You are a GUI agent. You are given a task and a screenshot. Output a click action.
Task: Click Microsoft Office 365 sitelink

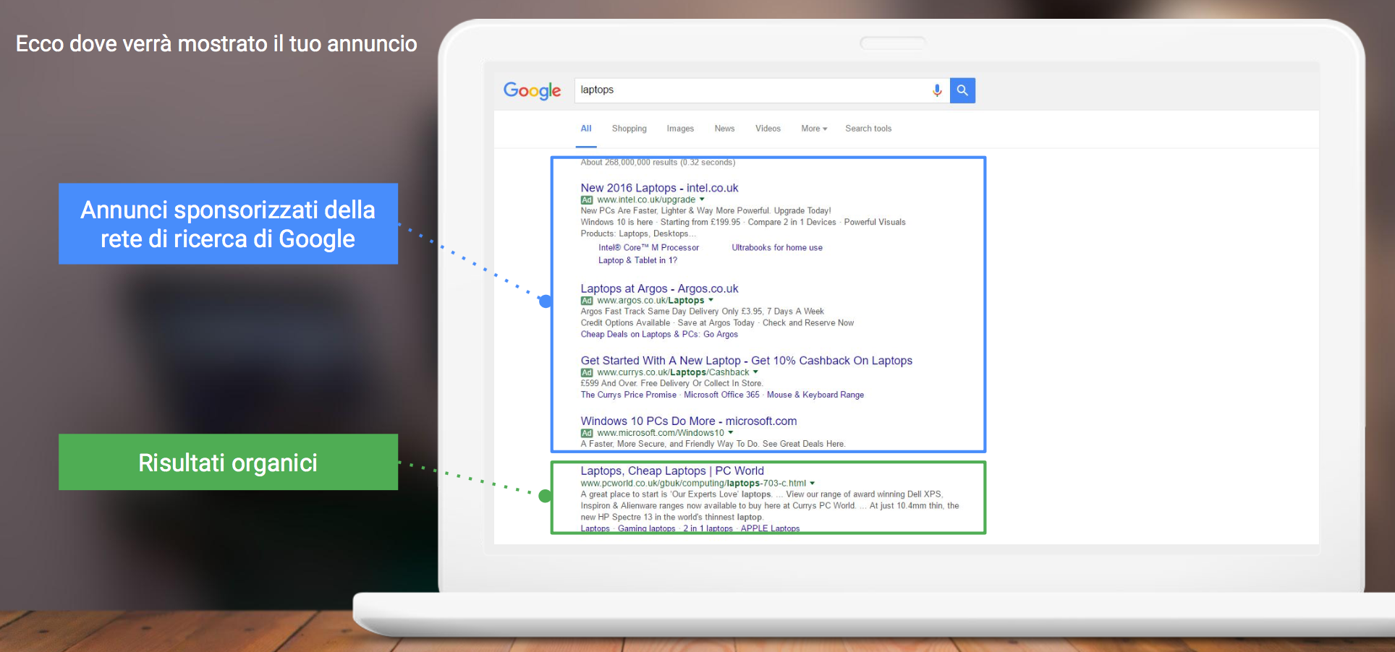tap(721, 395)
